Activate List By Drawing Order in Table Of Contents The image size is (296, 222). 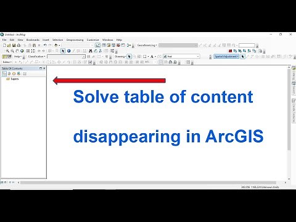(4, 73)
